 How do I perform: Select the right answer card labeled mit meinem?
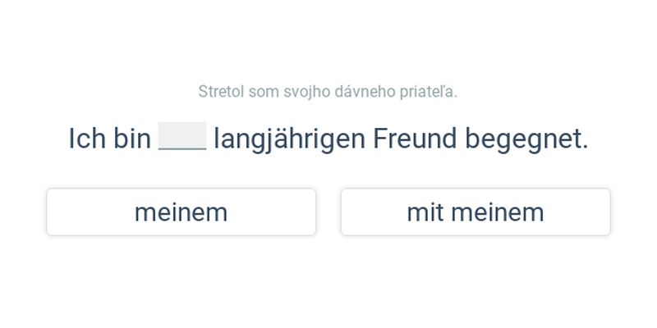[x=476, y=212]
